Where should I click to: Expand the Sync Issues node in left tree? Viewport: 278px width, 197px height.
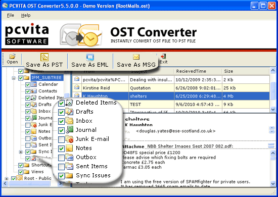click(x=21, y=152)
